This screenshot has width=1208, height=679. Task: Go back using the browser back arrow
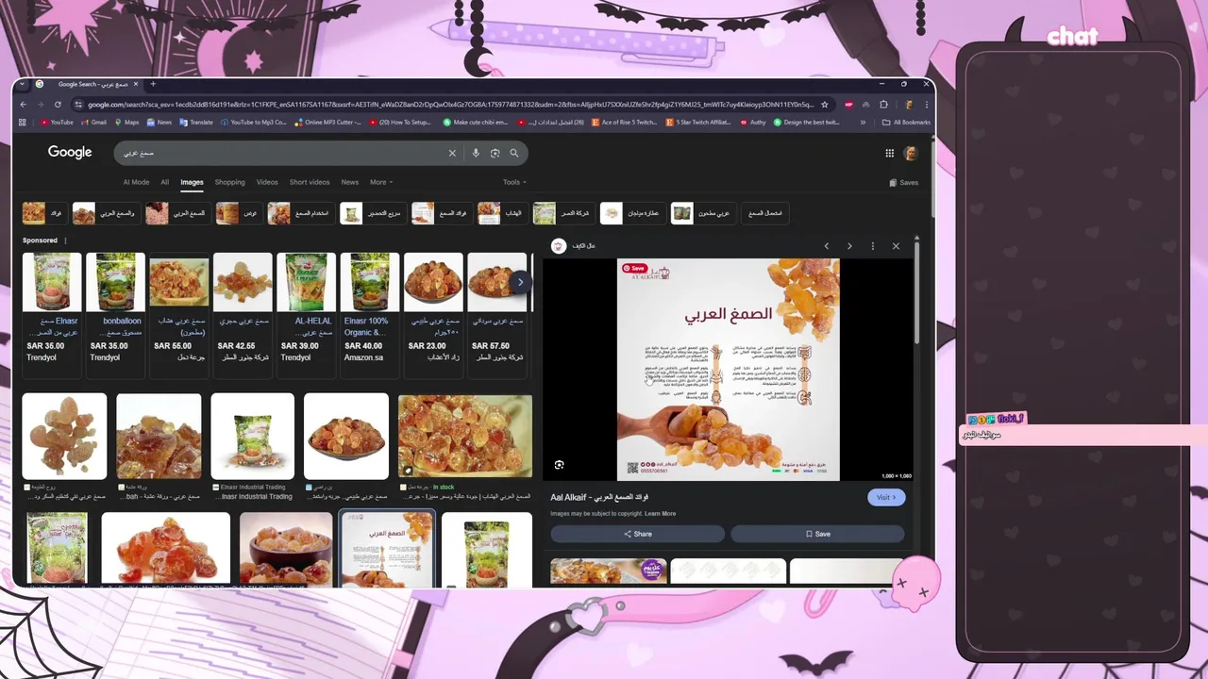[24, 105]
